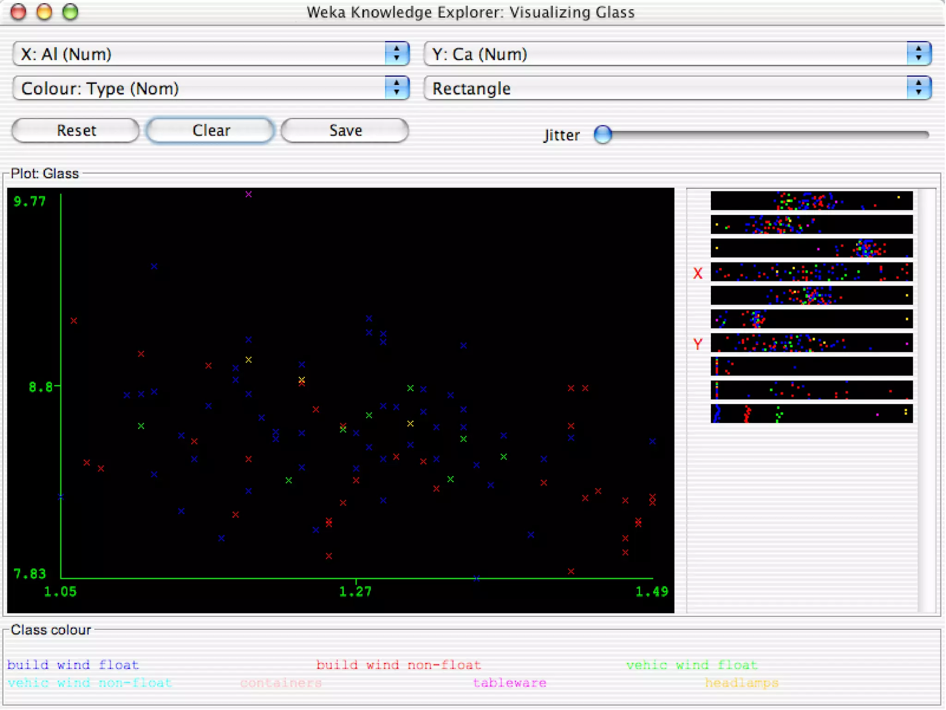Viewport: 946px width, 710px height.
Task: Select the attribute strip marked X
Action: [811, 272]
